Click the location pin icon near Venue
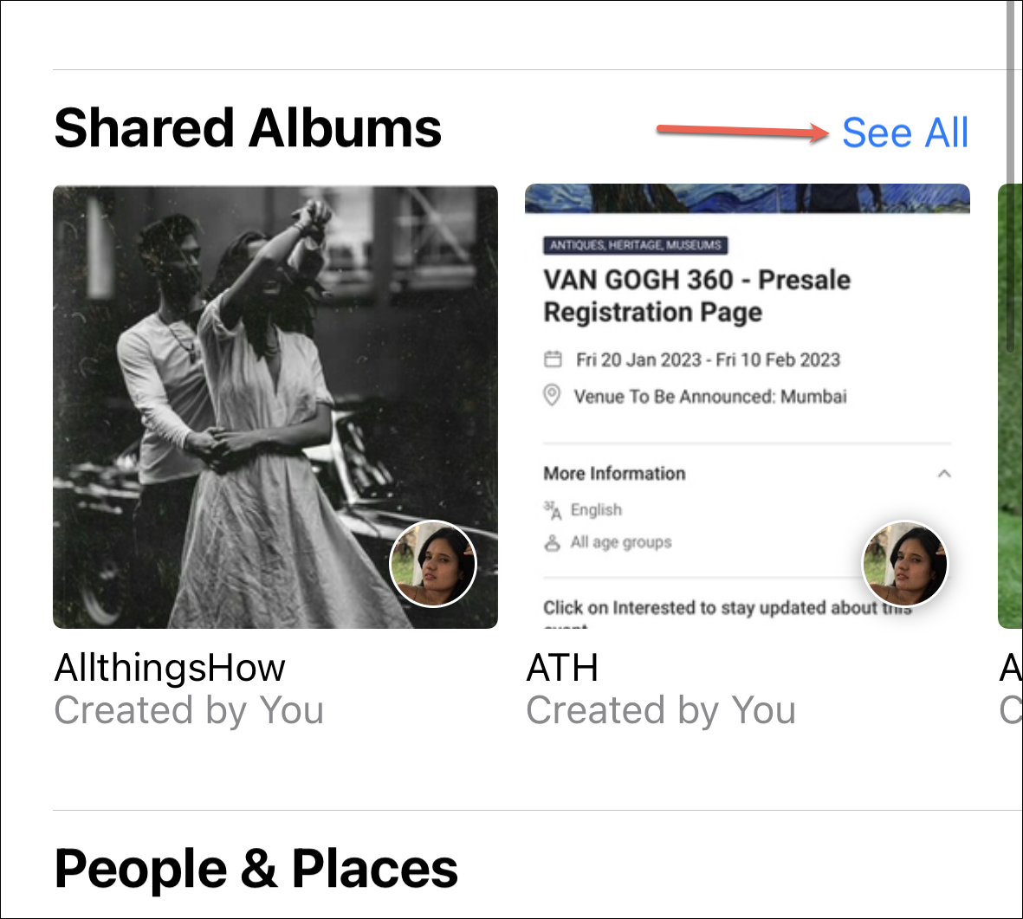The height and width of the screenshot is (919, 1023). point(552,395)
